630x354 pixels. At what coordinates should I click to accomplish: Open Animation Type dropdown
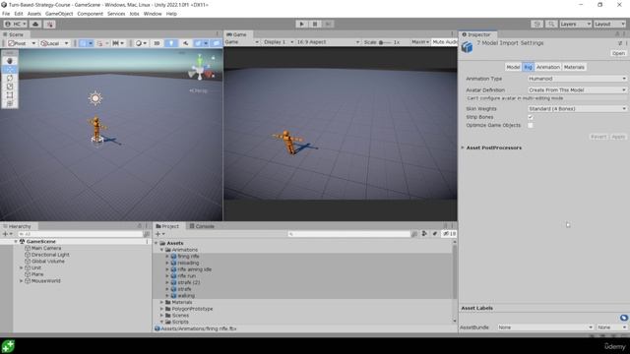click(577, 79)
